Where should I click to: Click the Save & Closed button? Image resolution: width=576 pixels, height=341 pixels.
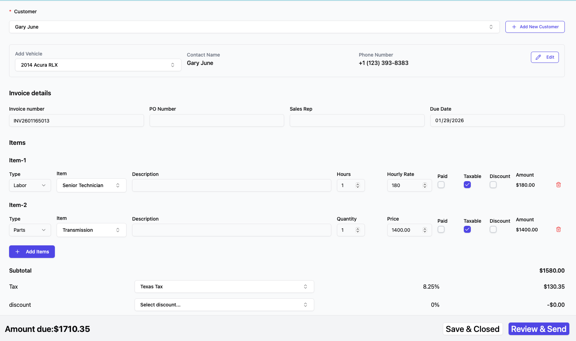(472, 329)
